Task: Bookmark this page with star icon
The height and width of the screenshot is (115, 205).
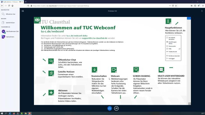Action: (176, 6)
